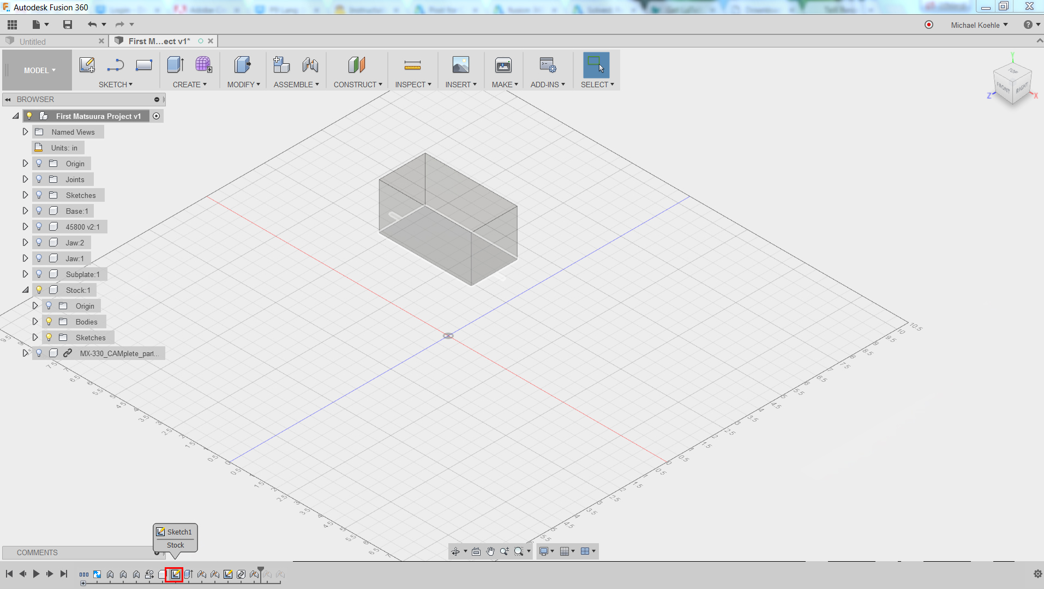
Task: Choose the Zoom tool
Action: tap(505, 551)
